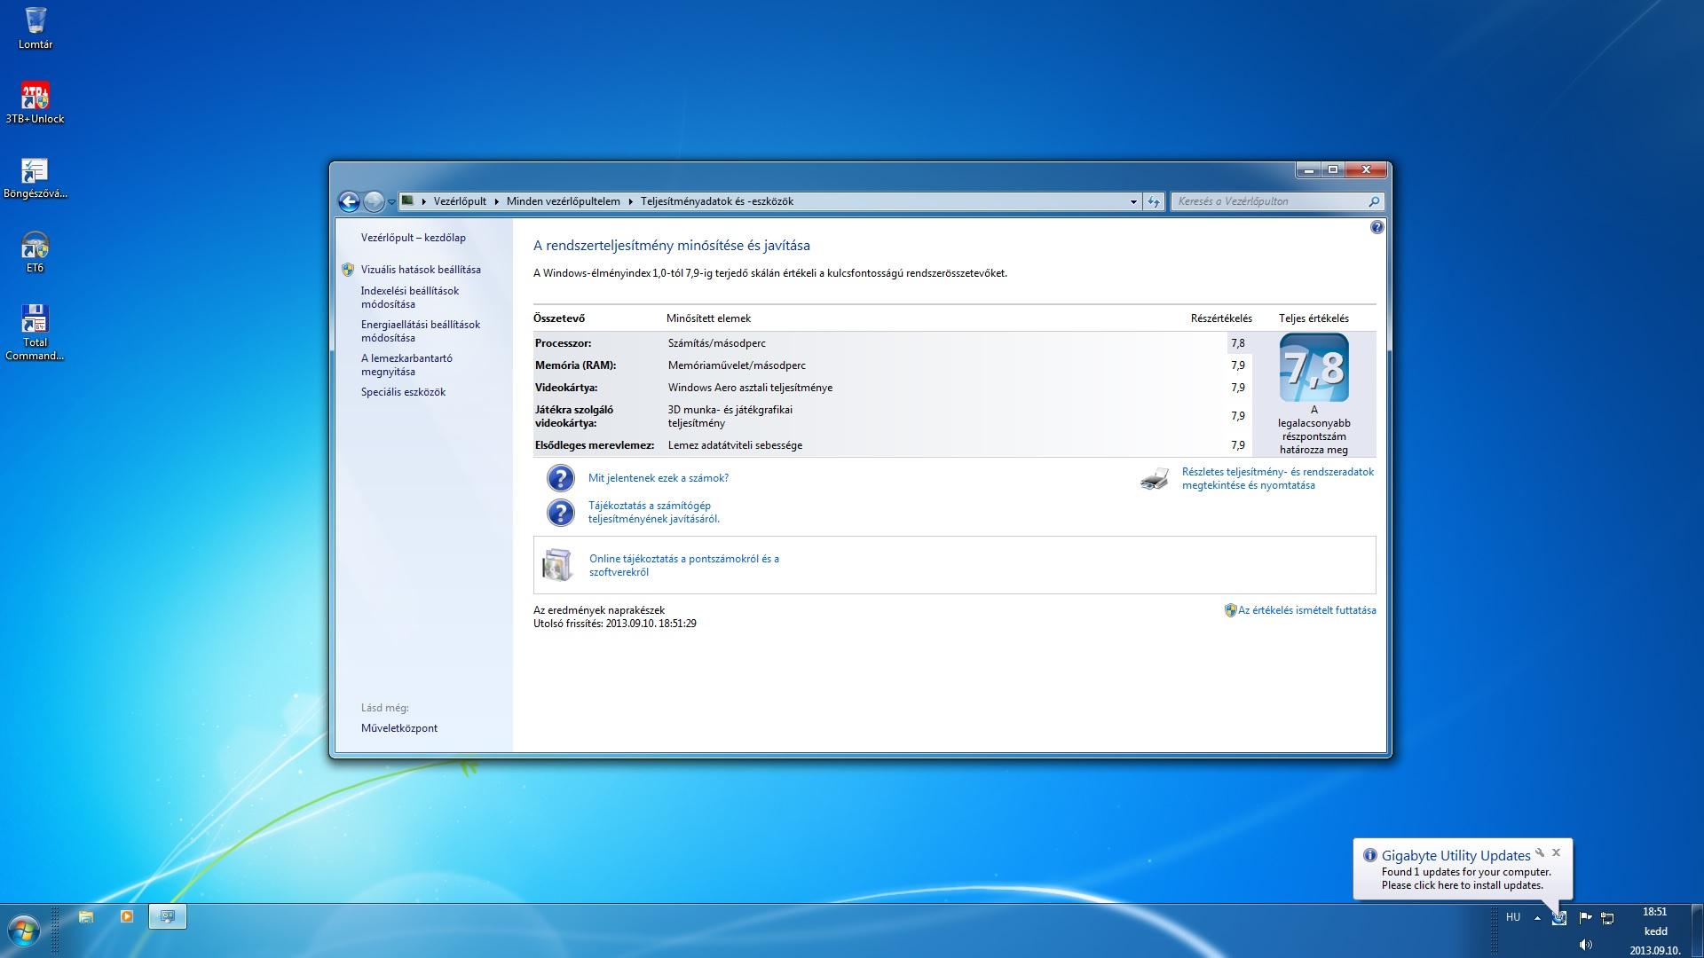The height and width of the screenshot is (958, 1704).
Task: Click the refresh icon beside address bar
Action: tap(1153, 201)
